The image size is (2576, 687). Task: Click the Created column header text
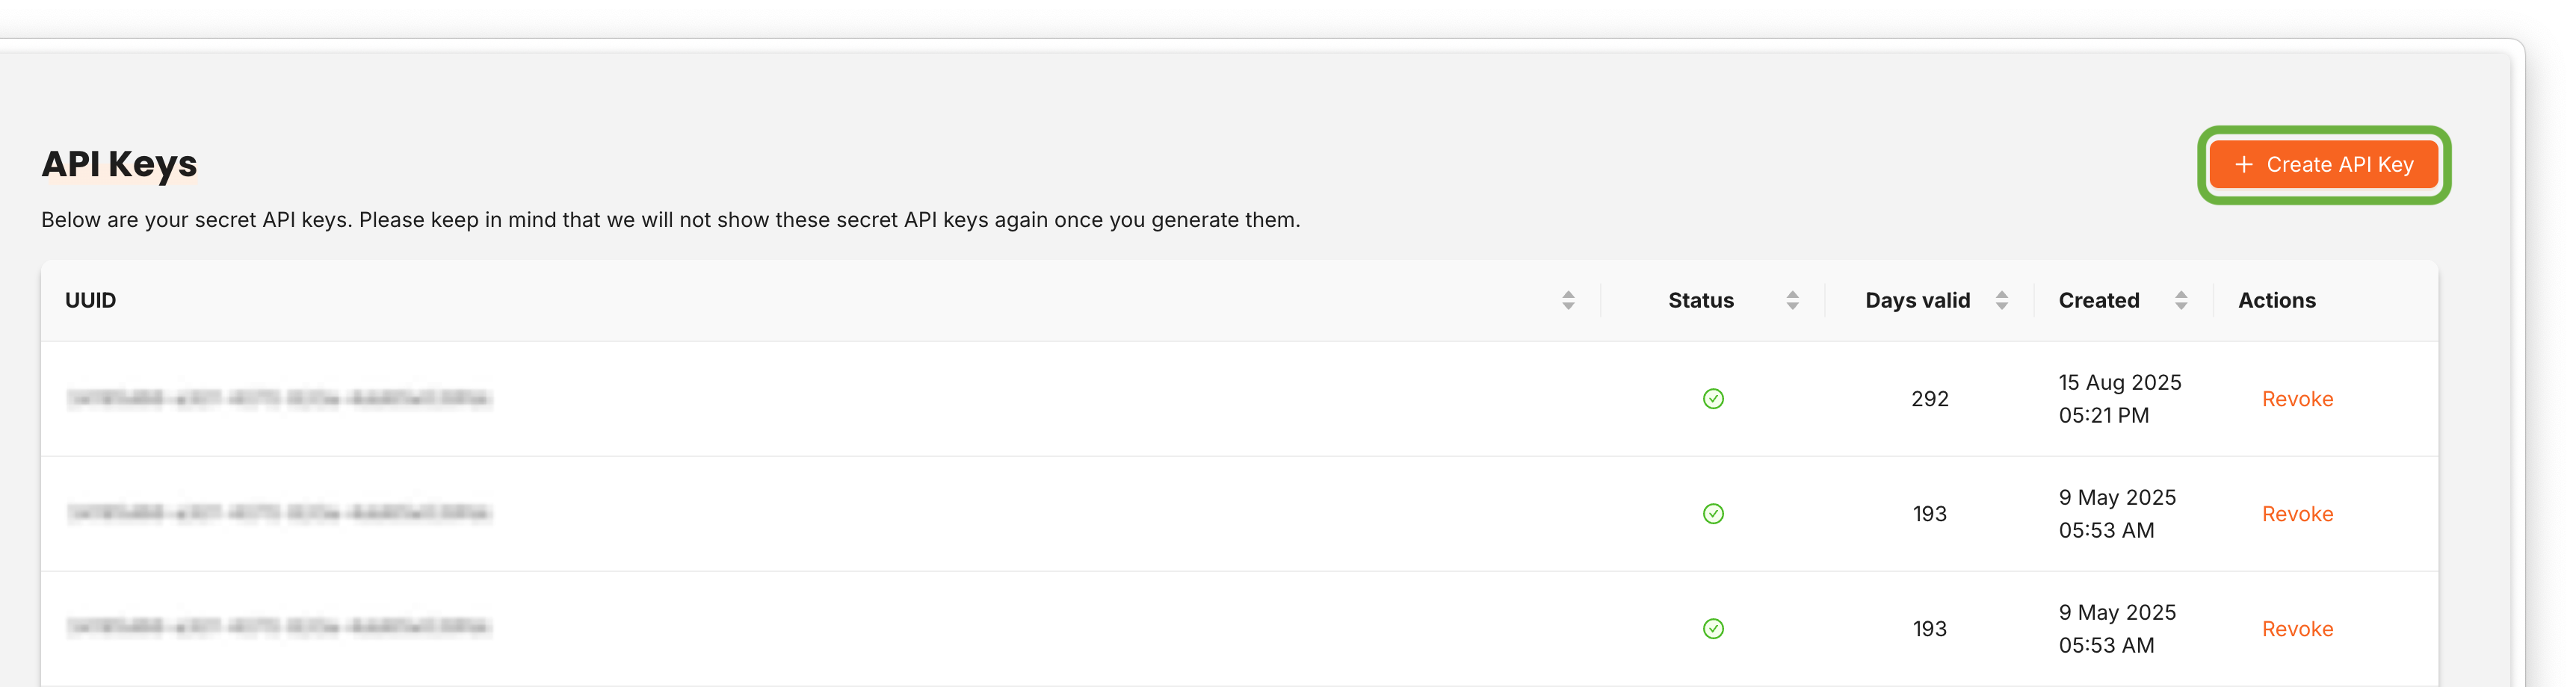(x=2098, y=300)
